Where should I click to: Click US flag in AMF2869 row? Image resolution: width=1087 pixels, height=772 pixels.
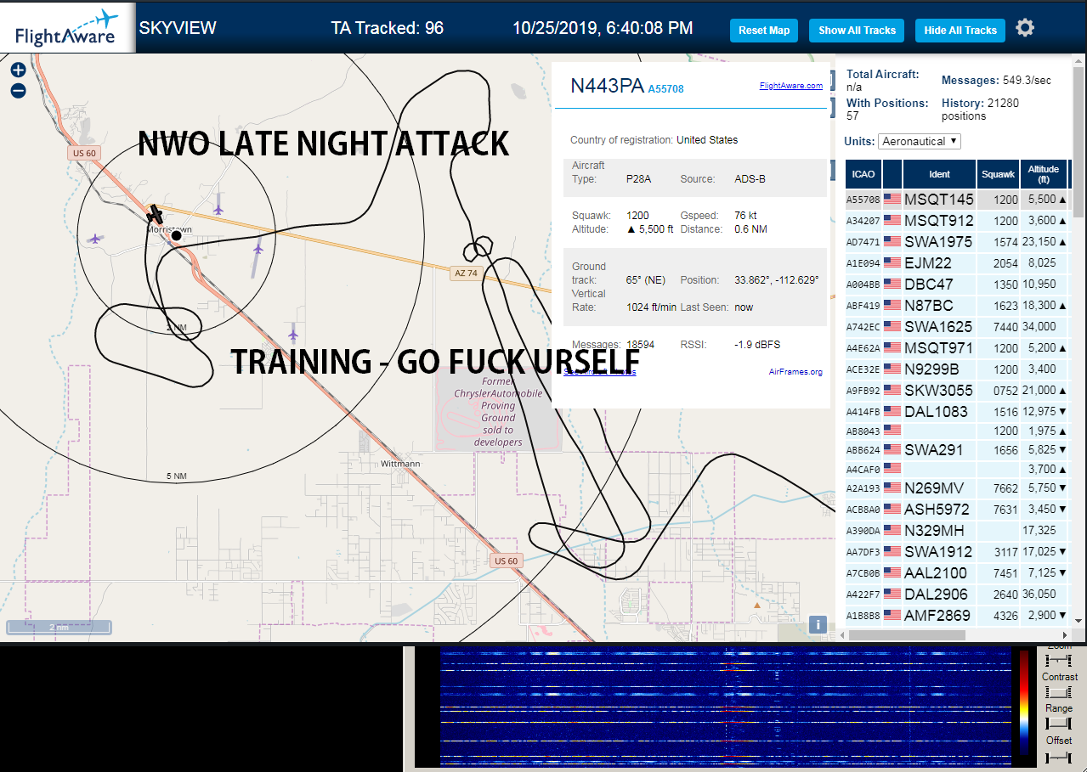pyautogui.click(x=892, y=616)
